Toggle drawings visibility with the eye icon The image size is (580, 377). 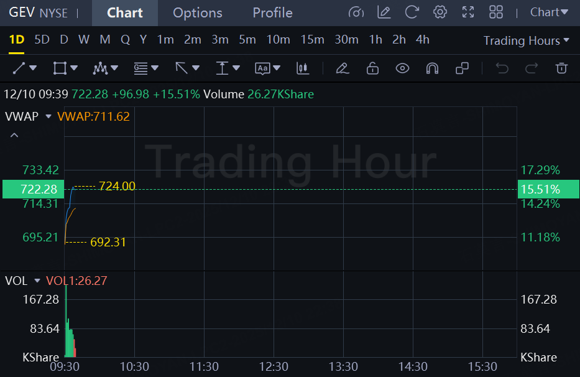pos(402,68)
